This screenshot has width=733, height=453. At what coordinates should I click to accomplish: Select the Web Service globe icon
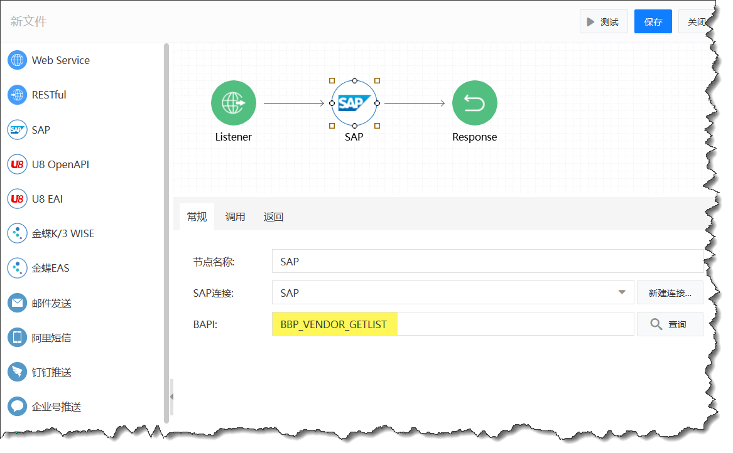coord(17,60)
